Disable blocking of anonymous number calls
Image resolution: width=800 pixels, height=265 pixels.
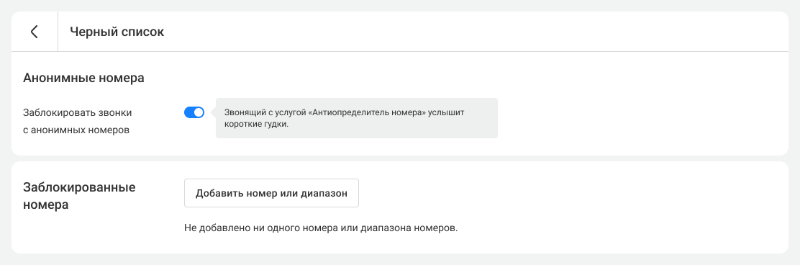click(x=194, y=112)
